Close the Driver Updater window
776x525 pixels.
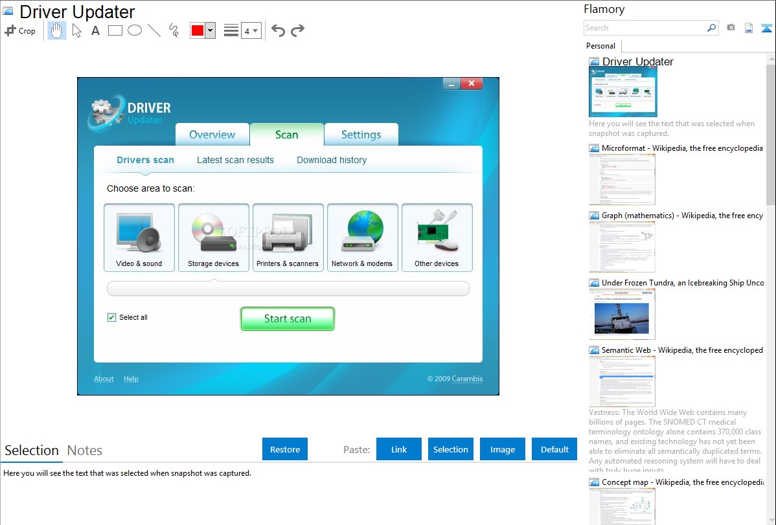pyautogui.click(x=472, y=84)
